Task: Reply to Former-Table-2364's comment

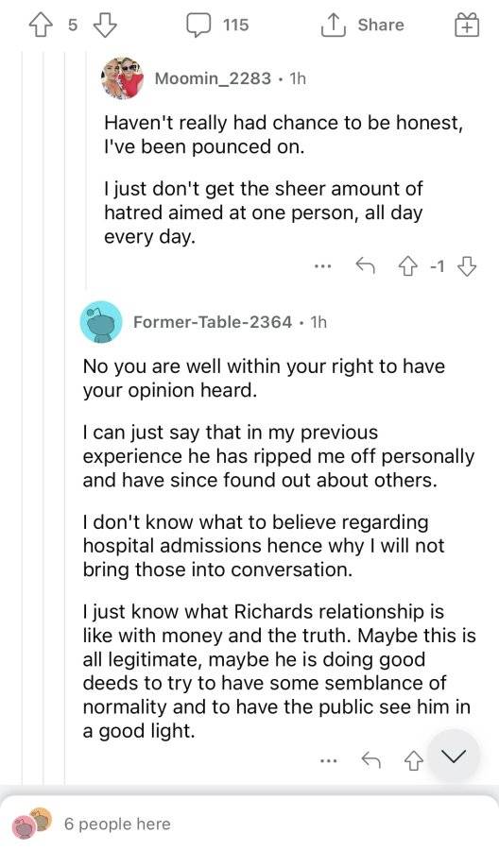Action: pos(371,760)
